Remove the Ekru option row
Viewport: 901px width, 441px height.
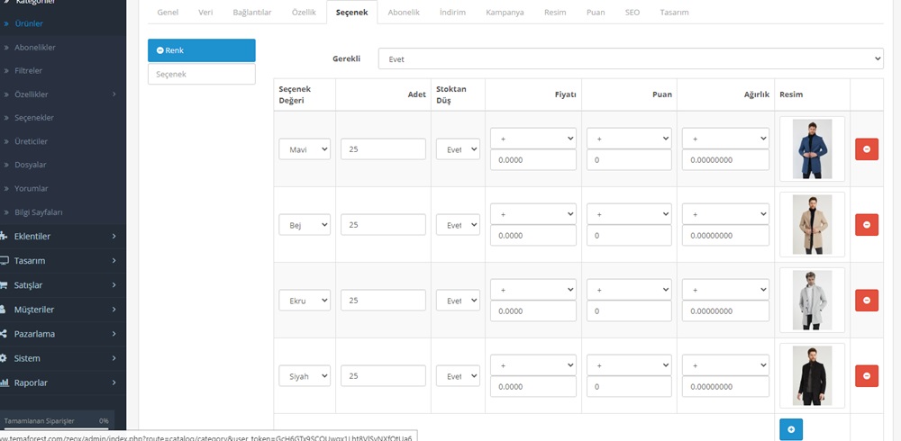tap(866, 300)
